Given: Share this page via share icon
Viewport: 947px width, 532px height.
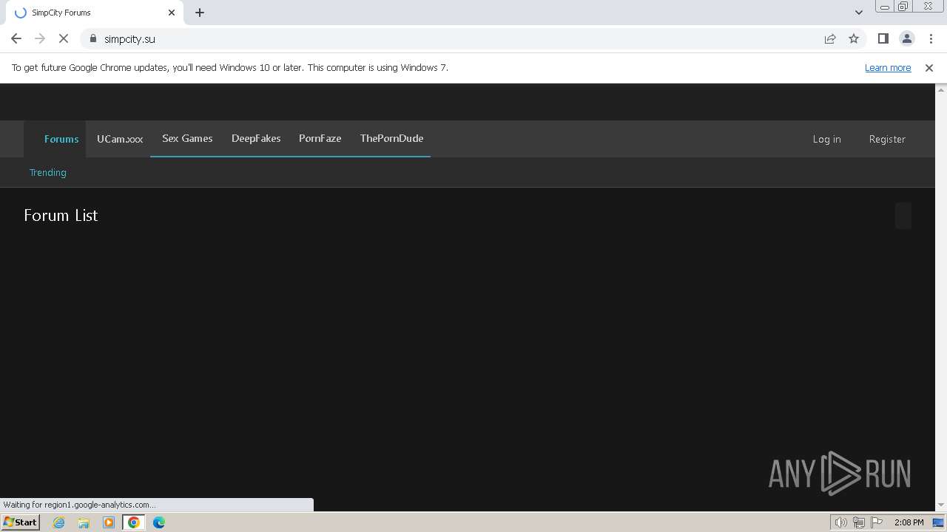Looking at the screenshot, I should click(830, 38).
